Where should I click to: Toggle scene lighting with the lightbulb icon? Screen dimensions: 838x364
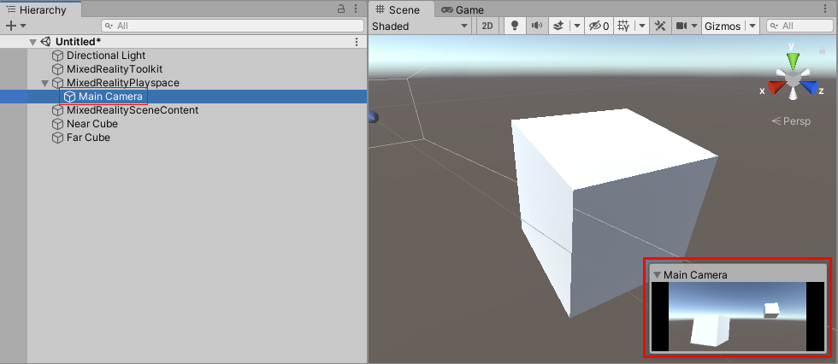[515, 26]
